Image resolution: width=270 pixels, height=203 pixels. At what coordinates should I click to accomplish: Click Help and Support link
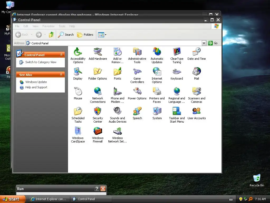point(36,87)
